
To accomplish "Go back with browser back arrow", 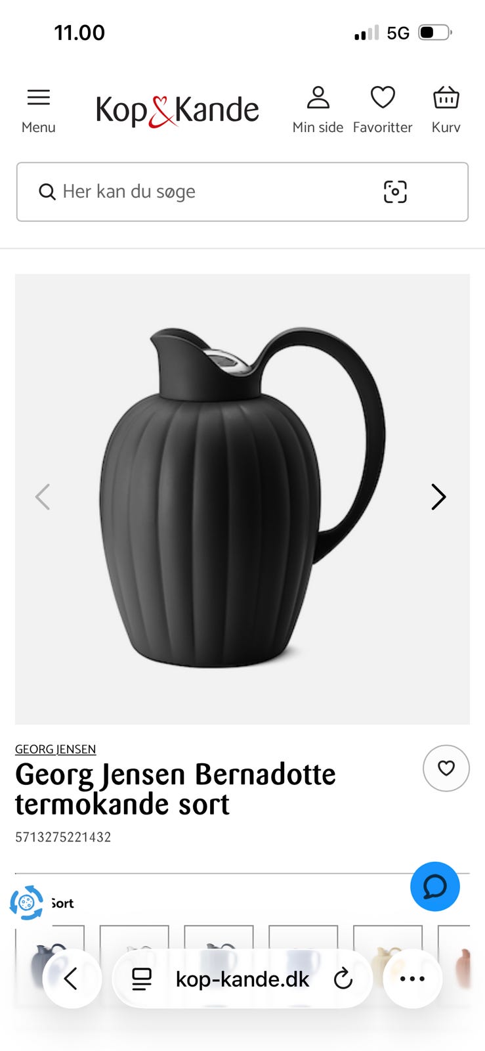I will tap(72, 979).
